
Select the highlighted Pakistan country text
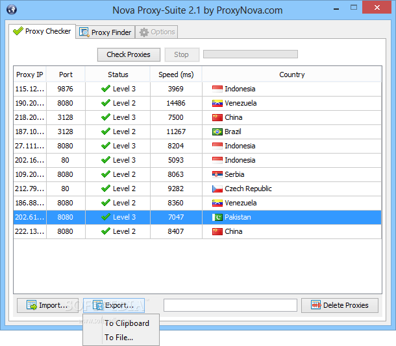coord(238,217)
